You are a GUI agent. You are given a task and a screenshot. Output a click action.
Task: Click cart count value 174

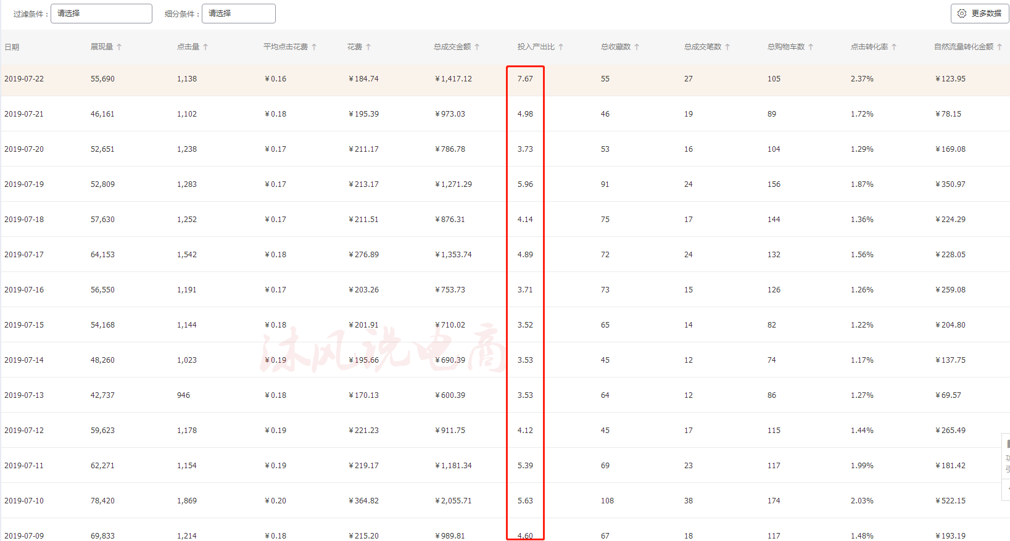point(774,501)
